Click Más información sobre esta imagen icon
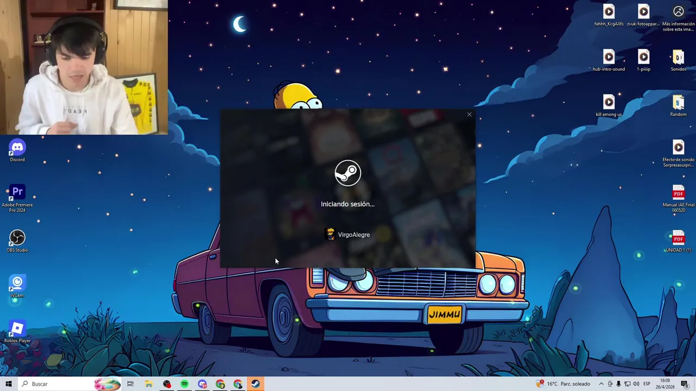This screenshot has width=696, height=391. pyautogui.click(x=678, y=17)
